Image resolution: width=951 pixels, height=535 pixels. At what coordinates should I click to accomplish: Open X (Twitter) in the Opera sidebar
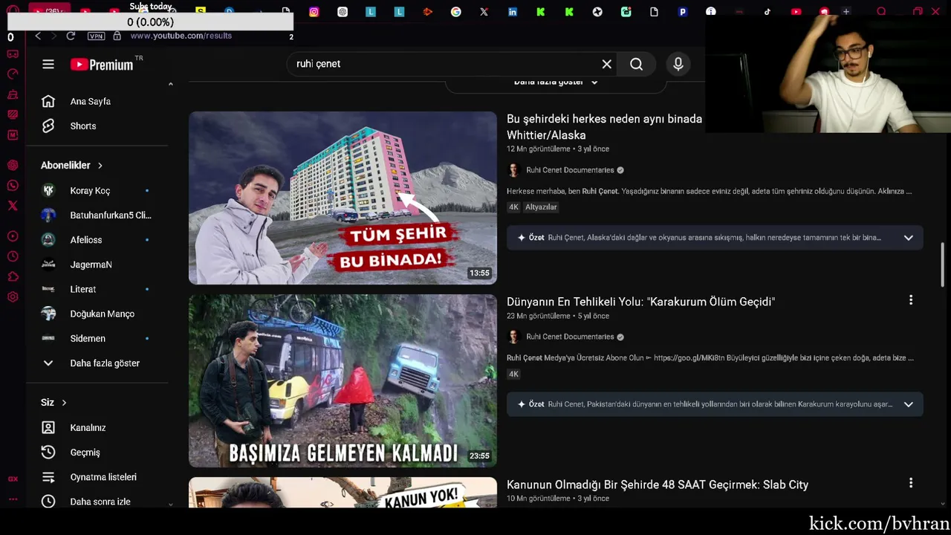click(13, 206)
